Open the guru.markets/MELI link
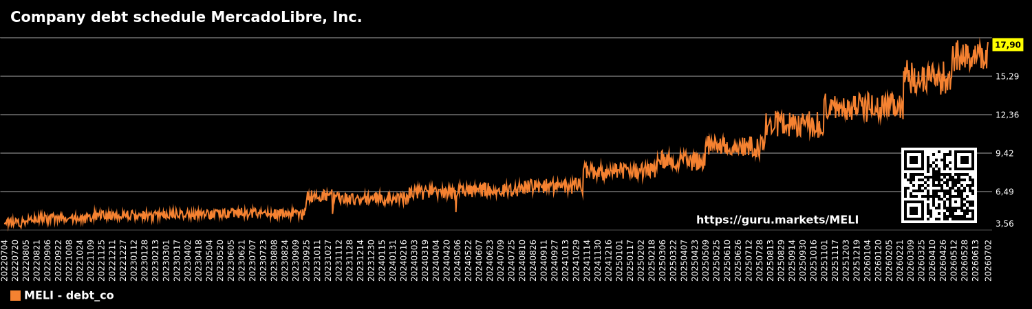Image resolution: width=1032 pixels, height=309 pixels. click(777, 220)
